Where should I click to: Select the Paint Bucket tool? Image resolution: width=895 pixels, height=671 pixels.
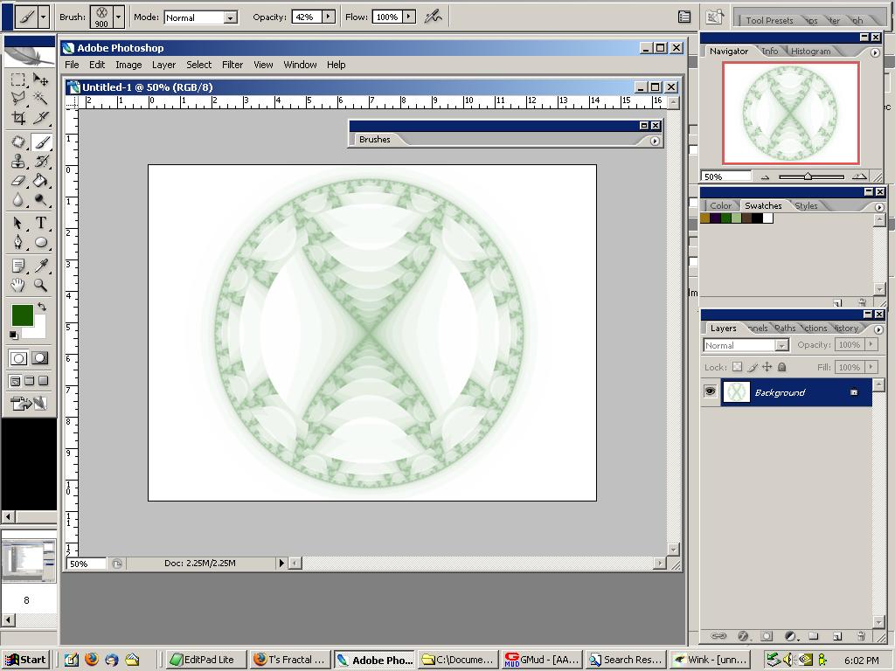click(x=40, y=181)
